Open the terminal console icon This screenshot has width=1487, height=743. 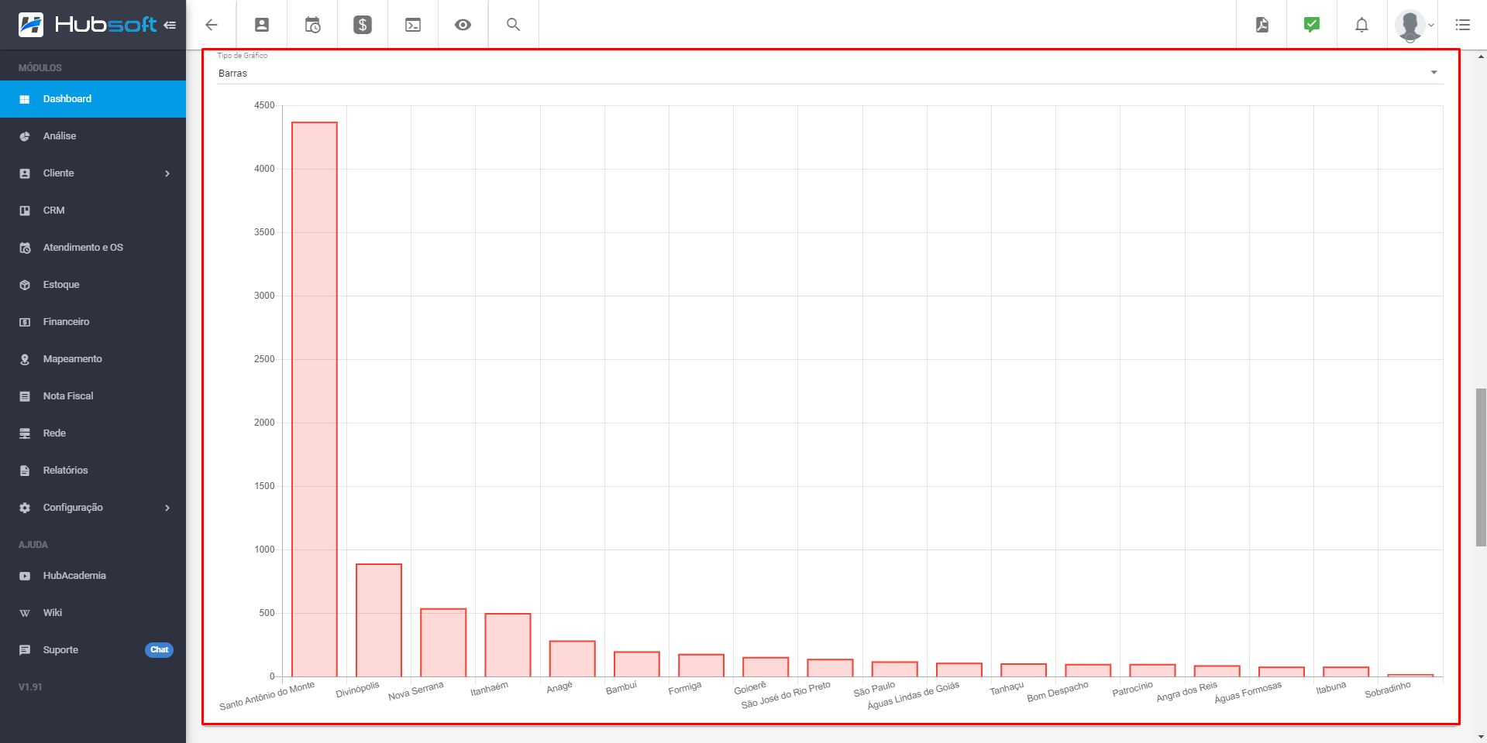pyautogui.click(x=413, y=25)
